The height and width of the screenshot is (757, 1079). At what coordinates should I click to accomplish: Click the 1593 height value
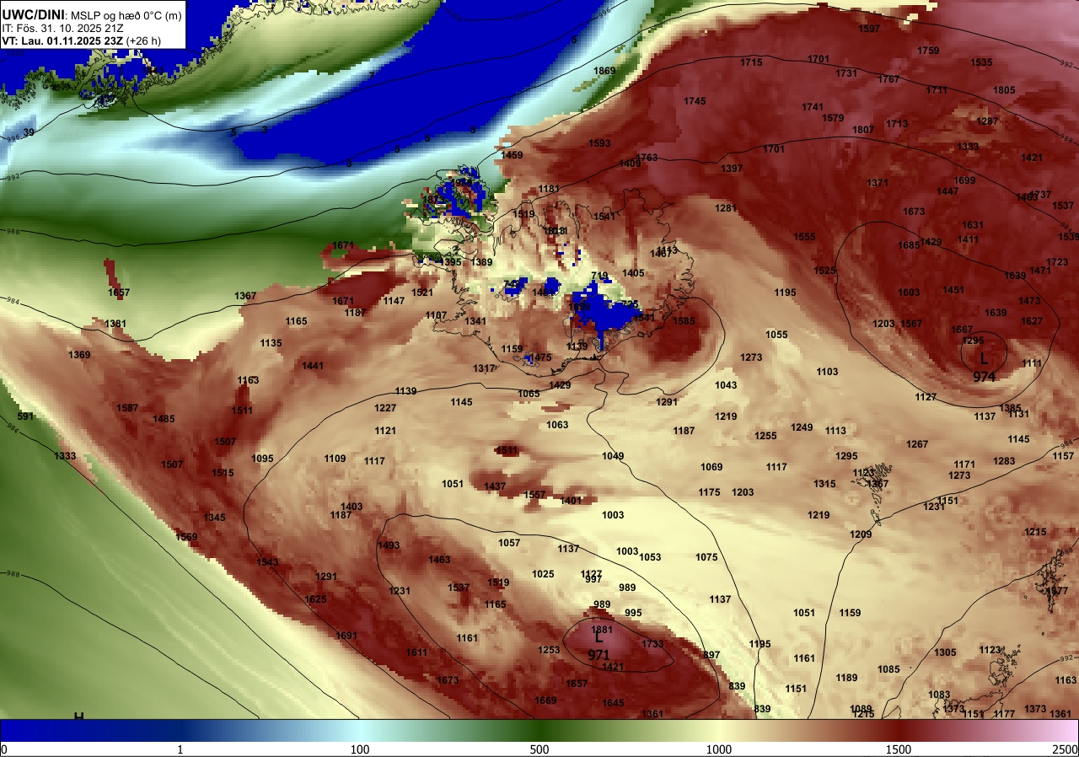(599, 143)
